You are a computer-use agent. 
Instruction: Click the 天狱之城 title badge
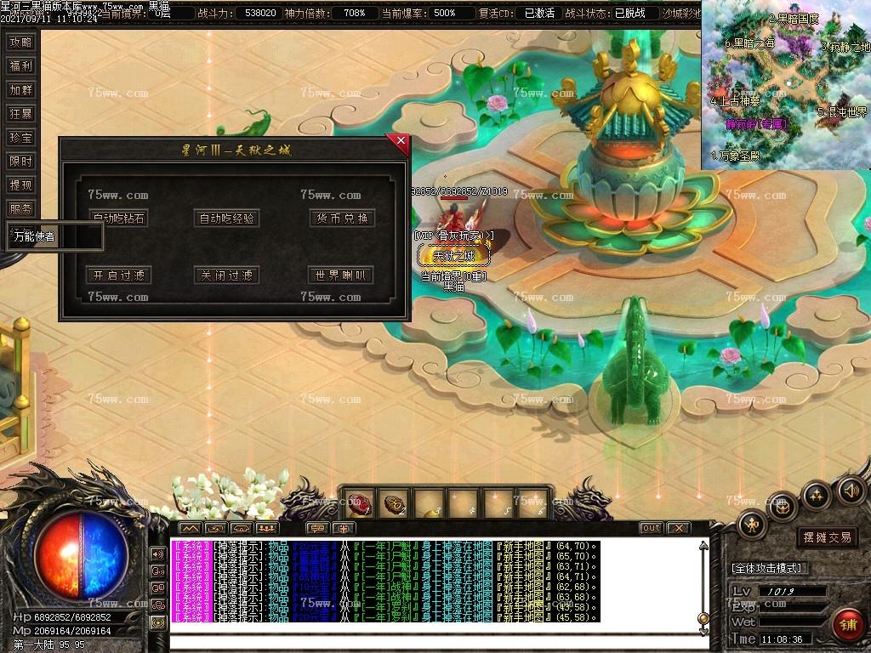[454, 256]
